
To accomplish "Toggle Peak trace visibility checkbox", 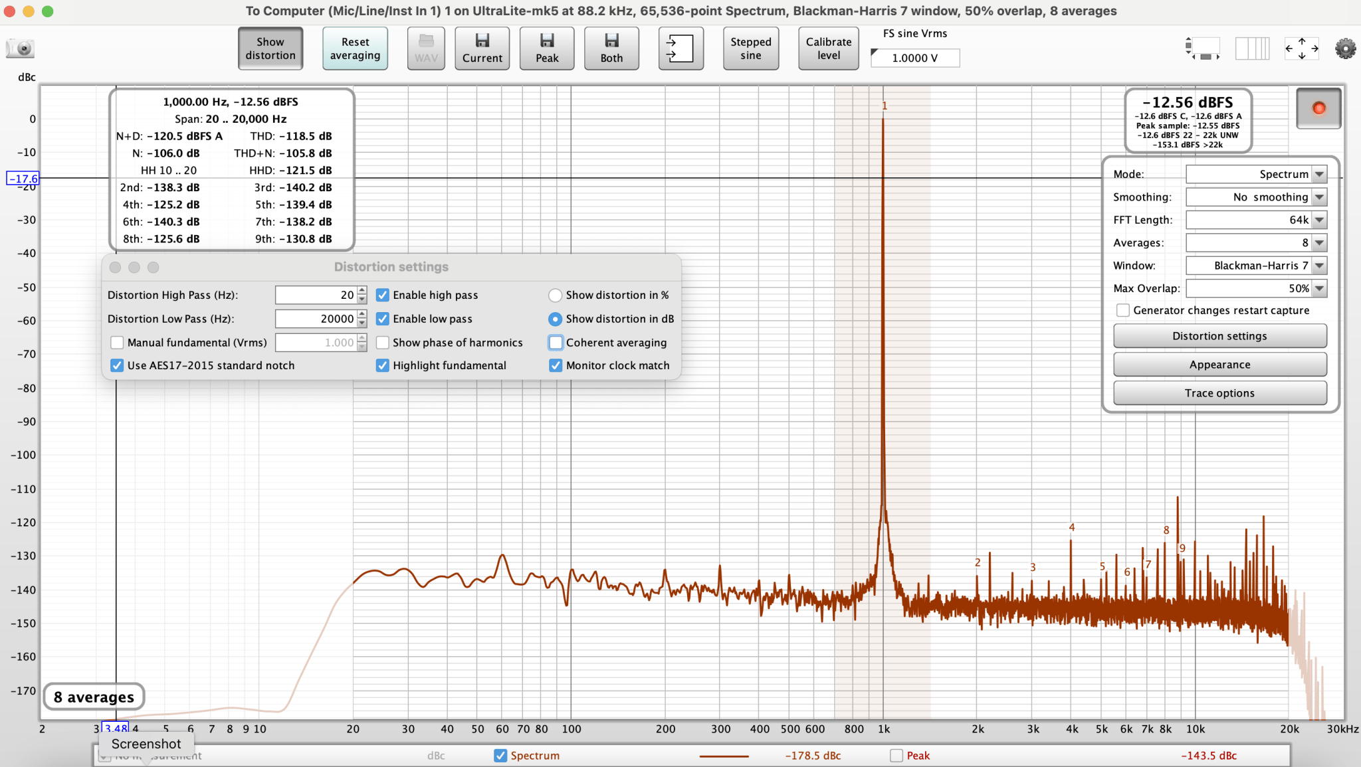I will pyautogui.click(x=896, y=756).
